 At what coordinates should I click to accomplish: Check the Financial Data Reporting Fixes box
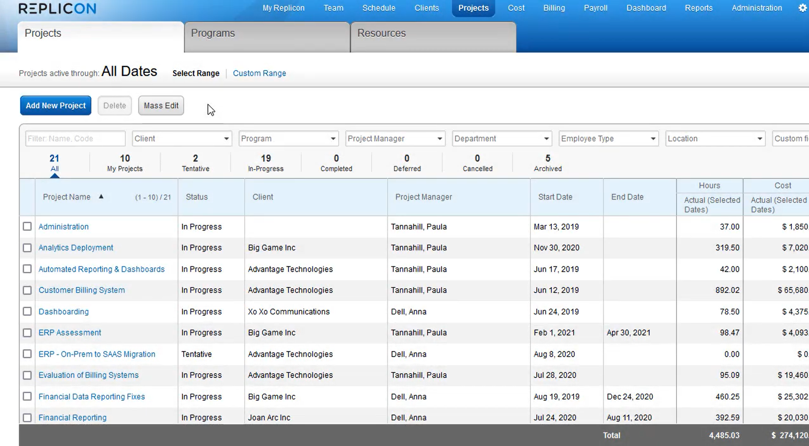27,397
